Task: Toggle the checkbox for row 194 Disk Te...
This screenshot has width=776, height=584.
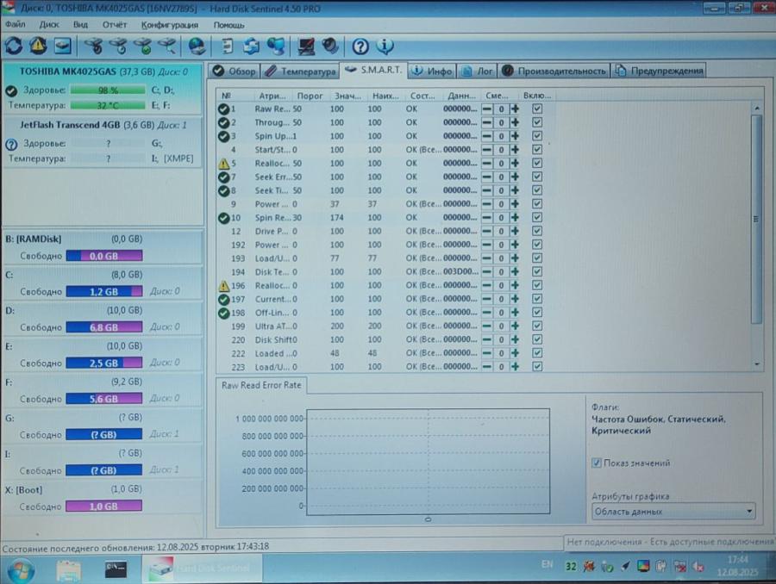Action: [537, 271]
